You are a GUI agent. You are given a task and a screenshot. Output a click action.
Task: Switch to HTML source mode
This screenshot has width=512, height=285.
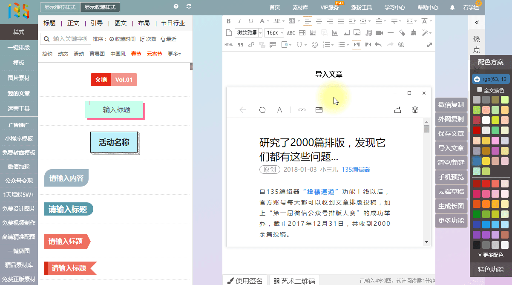pyautogui.click(x=229, y=45)
